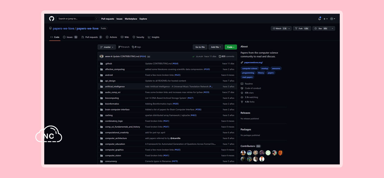This screenshot has width=384, height=178.
Task: Open the 835 commits history
Action: (x=226, y=56)
